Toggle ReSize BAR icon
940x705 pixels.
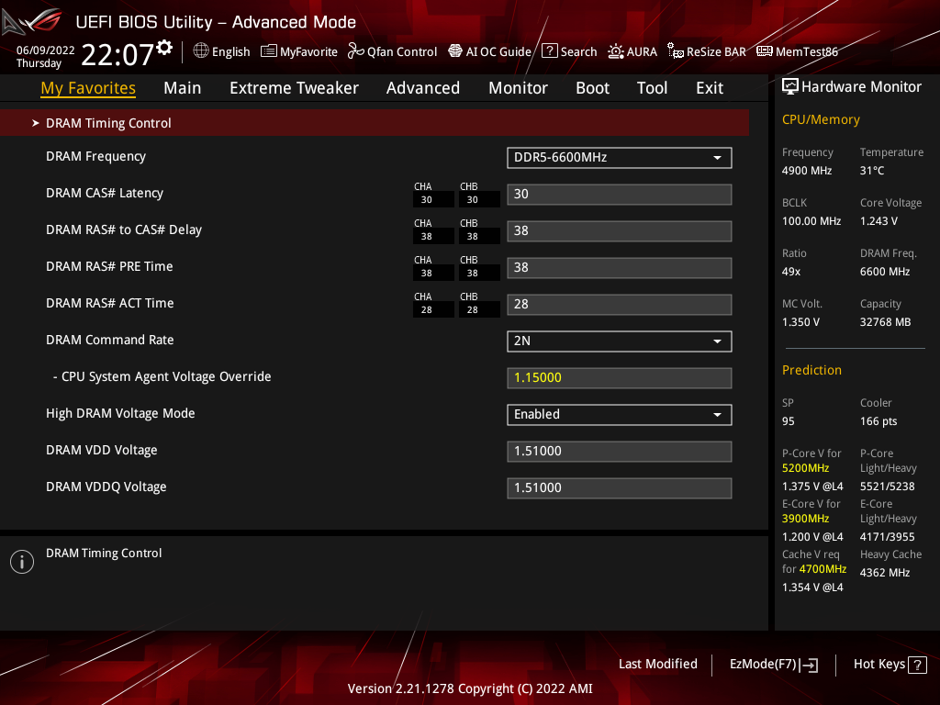pyautogui.click(x=676, y=51)
